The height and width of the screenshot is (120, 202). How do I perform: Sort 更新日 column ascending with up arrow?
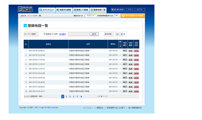click(115, 38)
